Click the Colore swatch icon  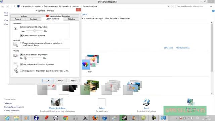[x=102, y=102]
